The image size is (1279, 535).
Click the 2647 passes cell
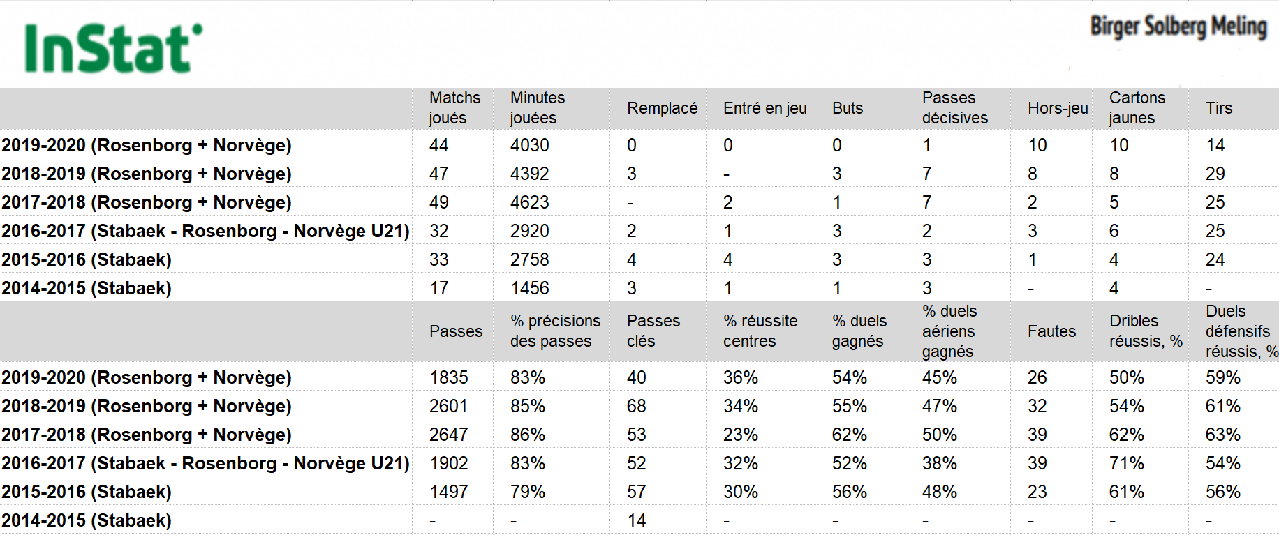[x=448, y=435]
